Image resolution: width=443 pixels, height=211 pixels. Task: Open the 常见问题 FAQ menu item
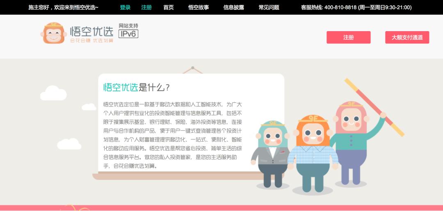point(269,8)
